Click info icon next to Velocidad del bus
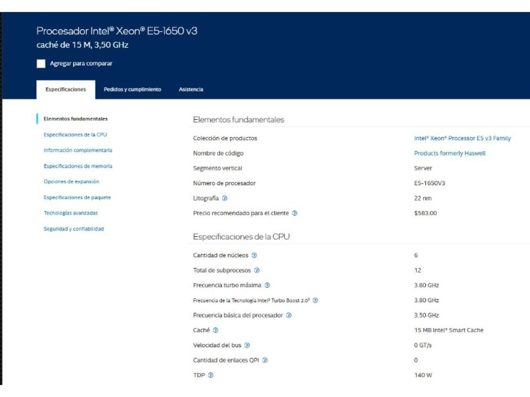The width and height of the screenshot is (530, 397). [x=247, y=345]
